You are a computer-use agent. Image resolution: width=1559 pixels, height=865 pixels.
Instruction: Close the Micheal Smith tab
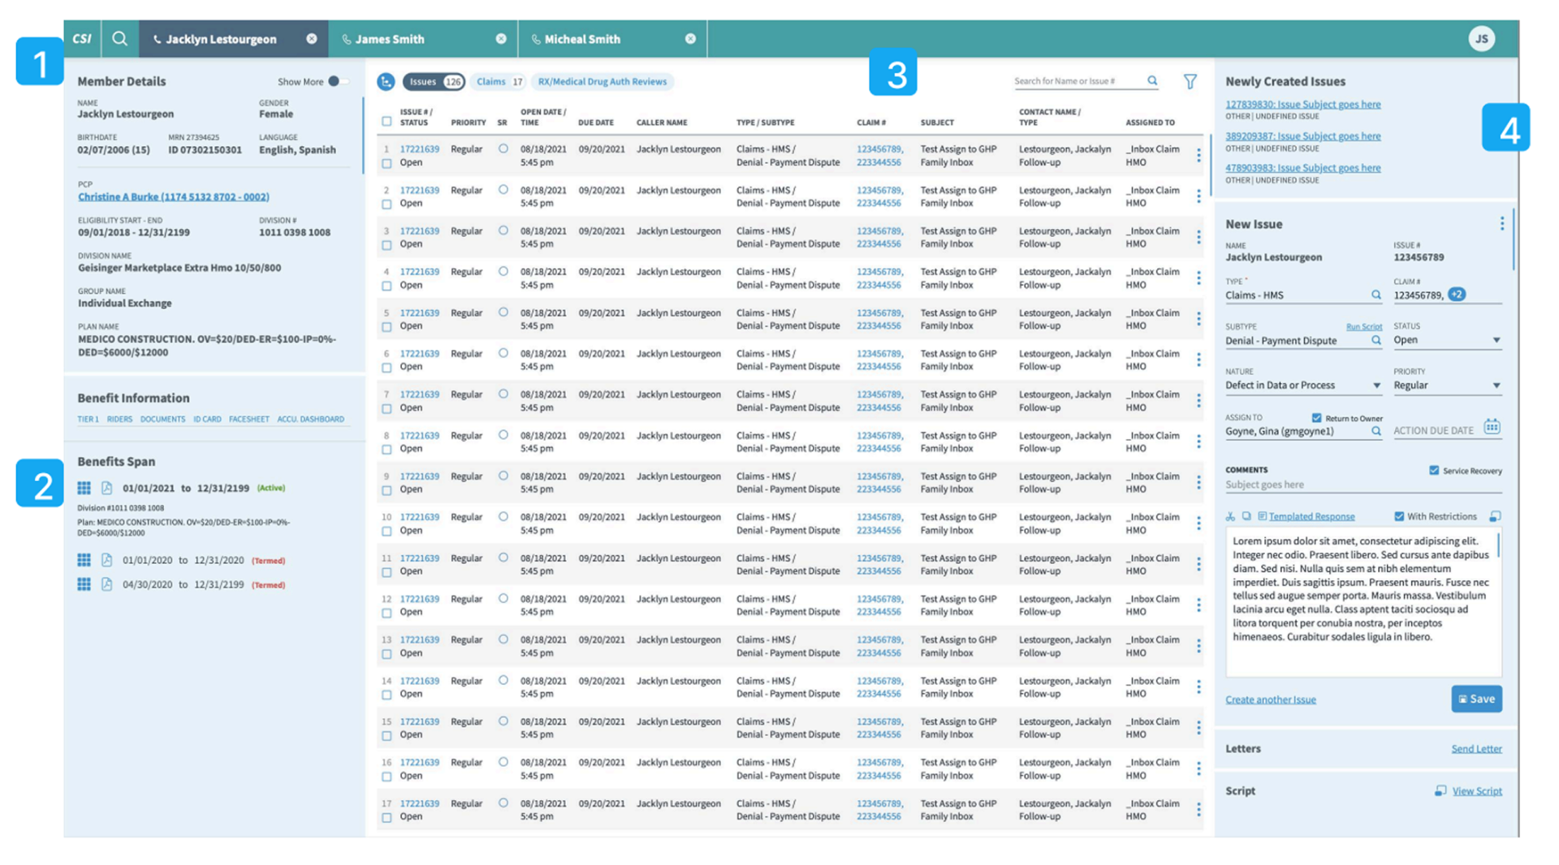[690, 39]
